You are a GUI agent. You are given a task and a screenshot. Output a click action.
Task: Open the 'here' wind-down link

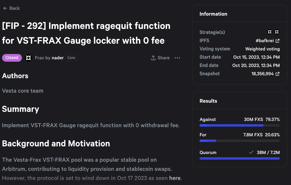[175, 178]
